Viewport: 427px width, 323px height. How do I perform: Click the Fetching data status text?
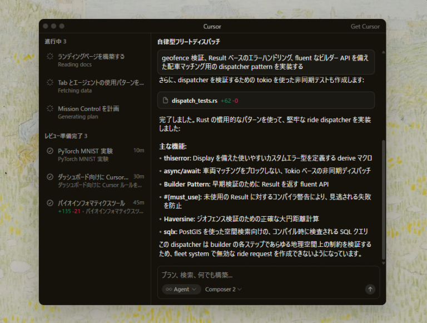(75, 91)
